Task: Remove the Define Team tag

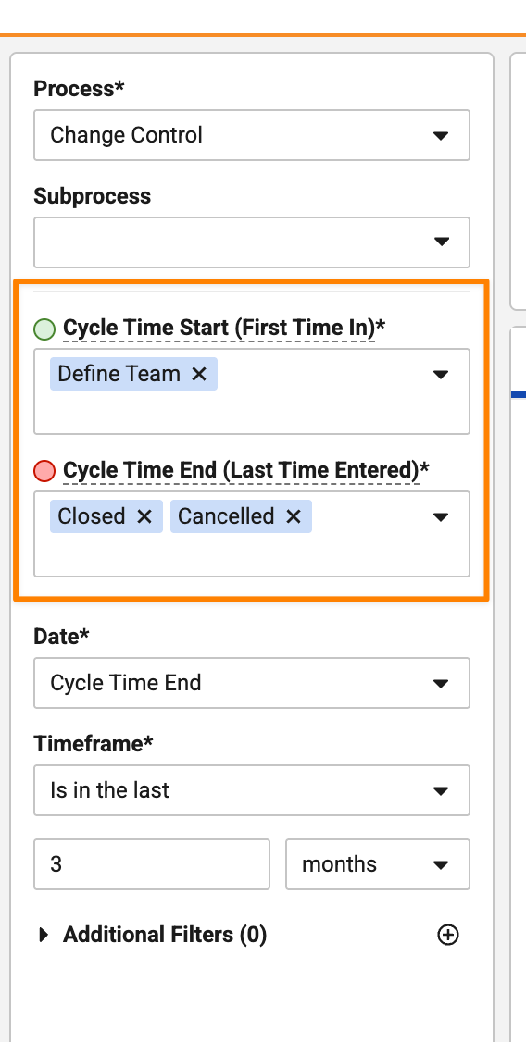Action: click(x=199, y=374)
